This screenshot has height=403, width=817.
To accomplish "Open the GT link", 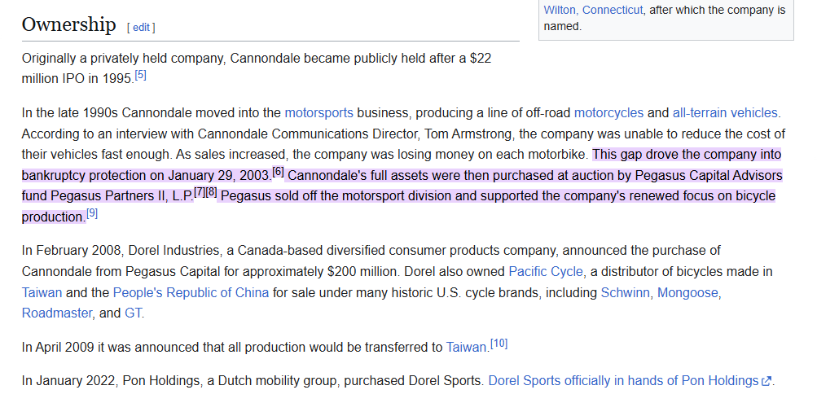I will coord(133,313).
